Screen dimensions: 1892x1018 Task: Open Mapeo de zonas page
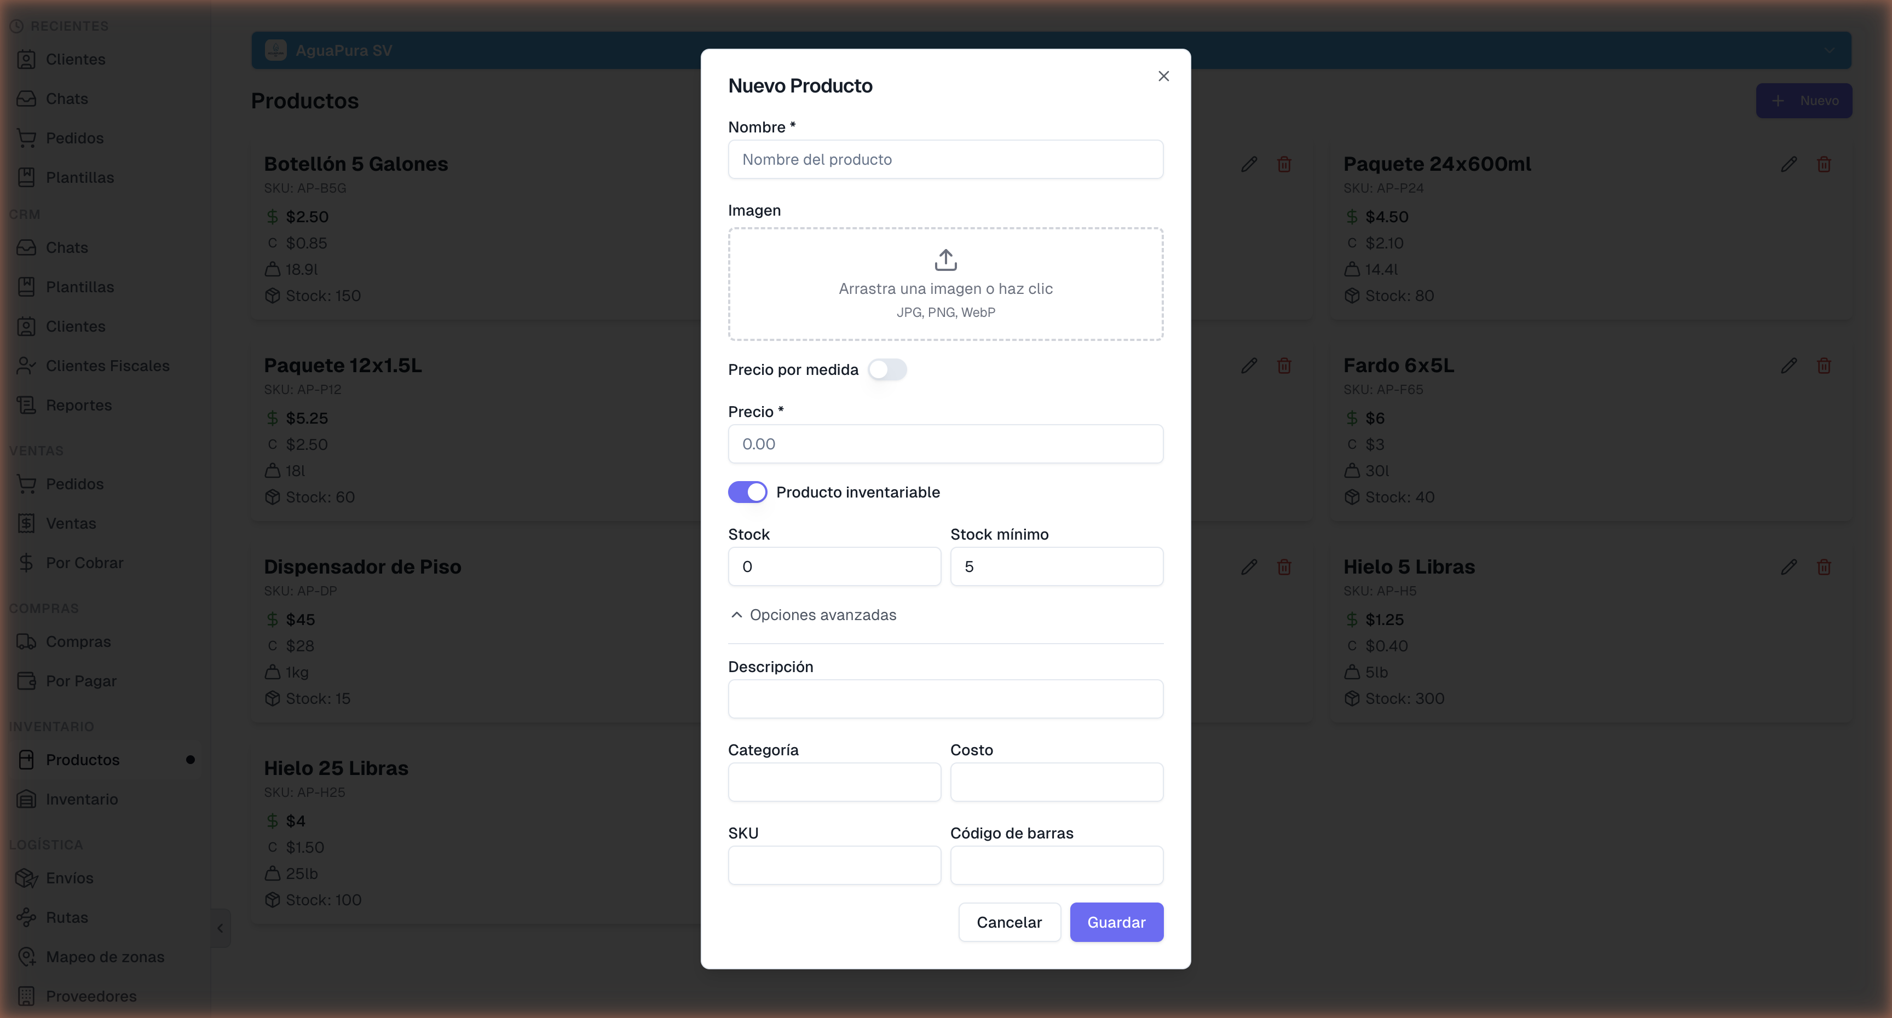point(105,956)
